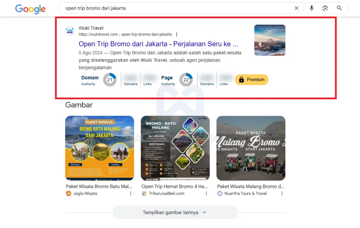Open the Bromo mountain result thumbnail
The height and width of the screenshot is (228, 360).
pos(270,40)
